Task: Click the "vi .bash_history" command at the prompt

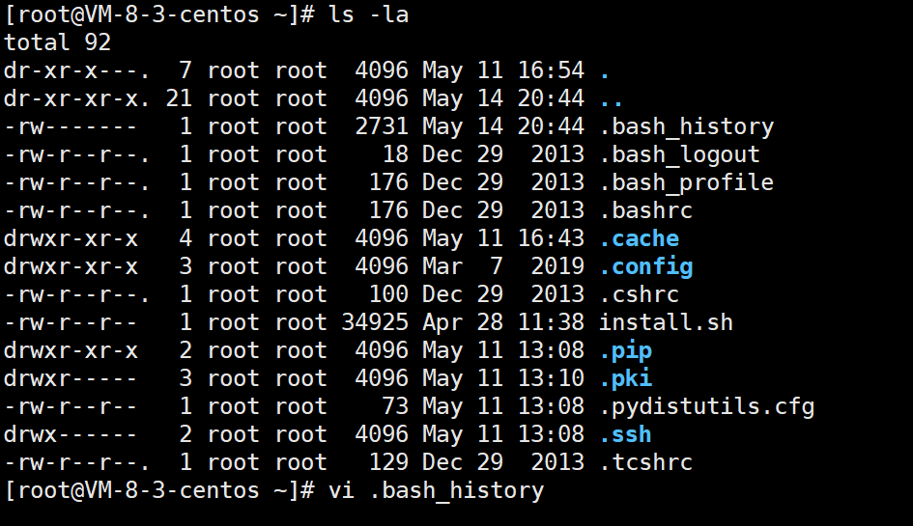Action: pos(436,490)
